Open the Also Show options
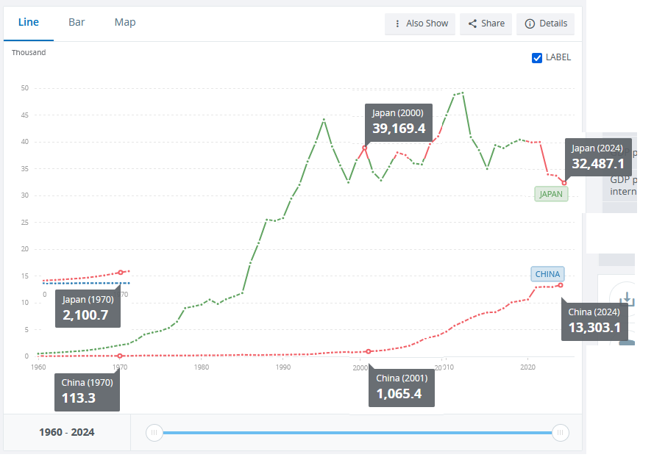This screenshot has width=654, height=460. [420, 24]
